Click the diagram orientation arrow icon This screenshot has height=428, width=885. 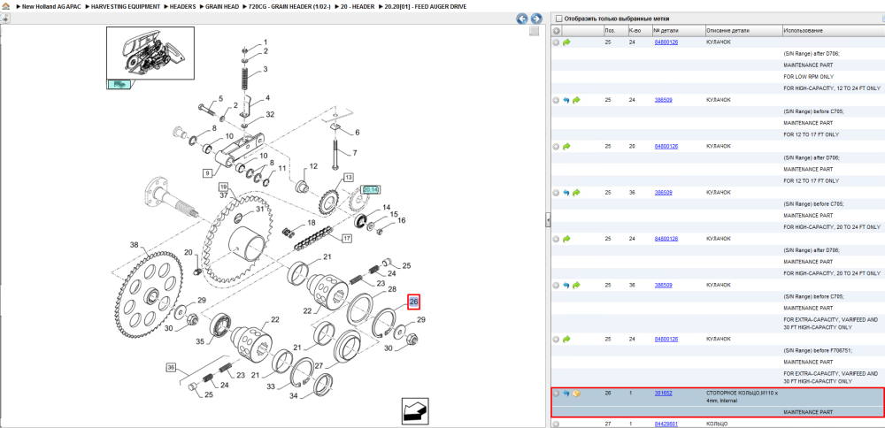point(416,410)
